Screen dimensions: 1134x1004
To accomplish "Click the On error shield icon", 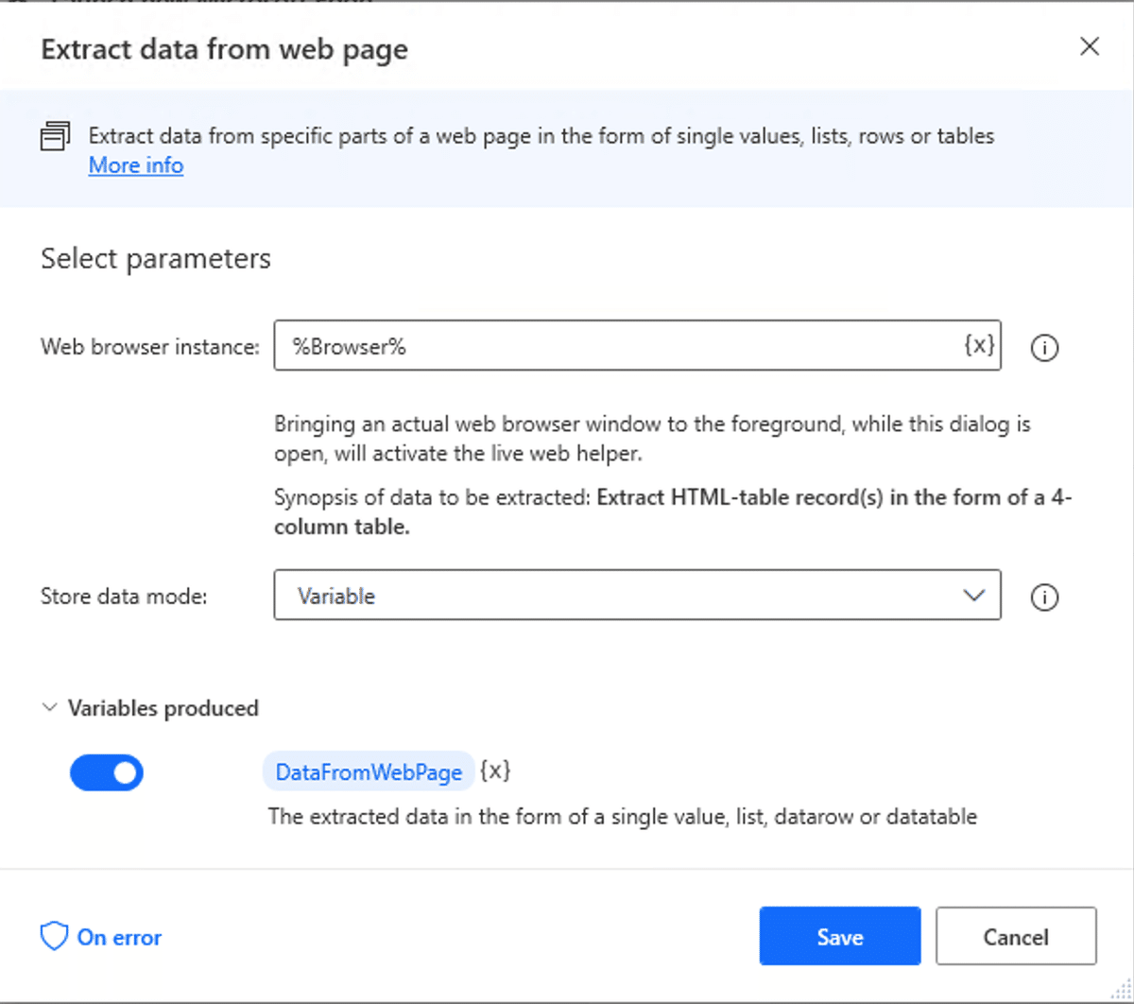I will (x=54, y=937).
